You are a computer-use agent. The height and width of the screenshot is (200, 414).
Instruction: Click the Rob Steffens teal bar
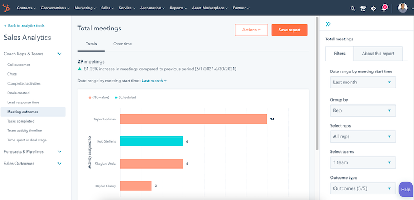pyautogui.click(x=152, y=141)
